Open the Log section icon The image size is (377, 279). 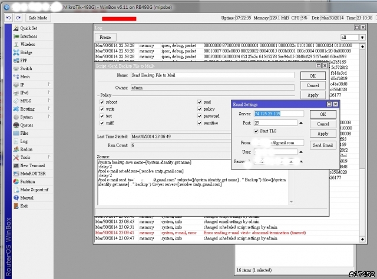pos(16,141)
